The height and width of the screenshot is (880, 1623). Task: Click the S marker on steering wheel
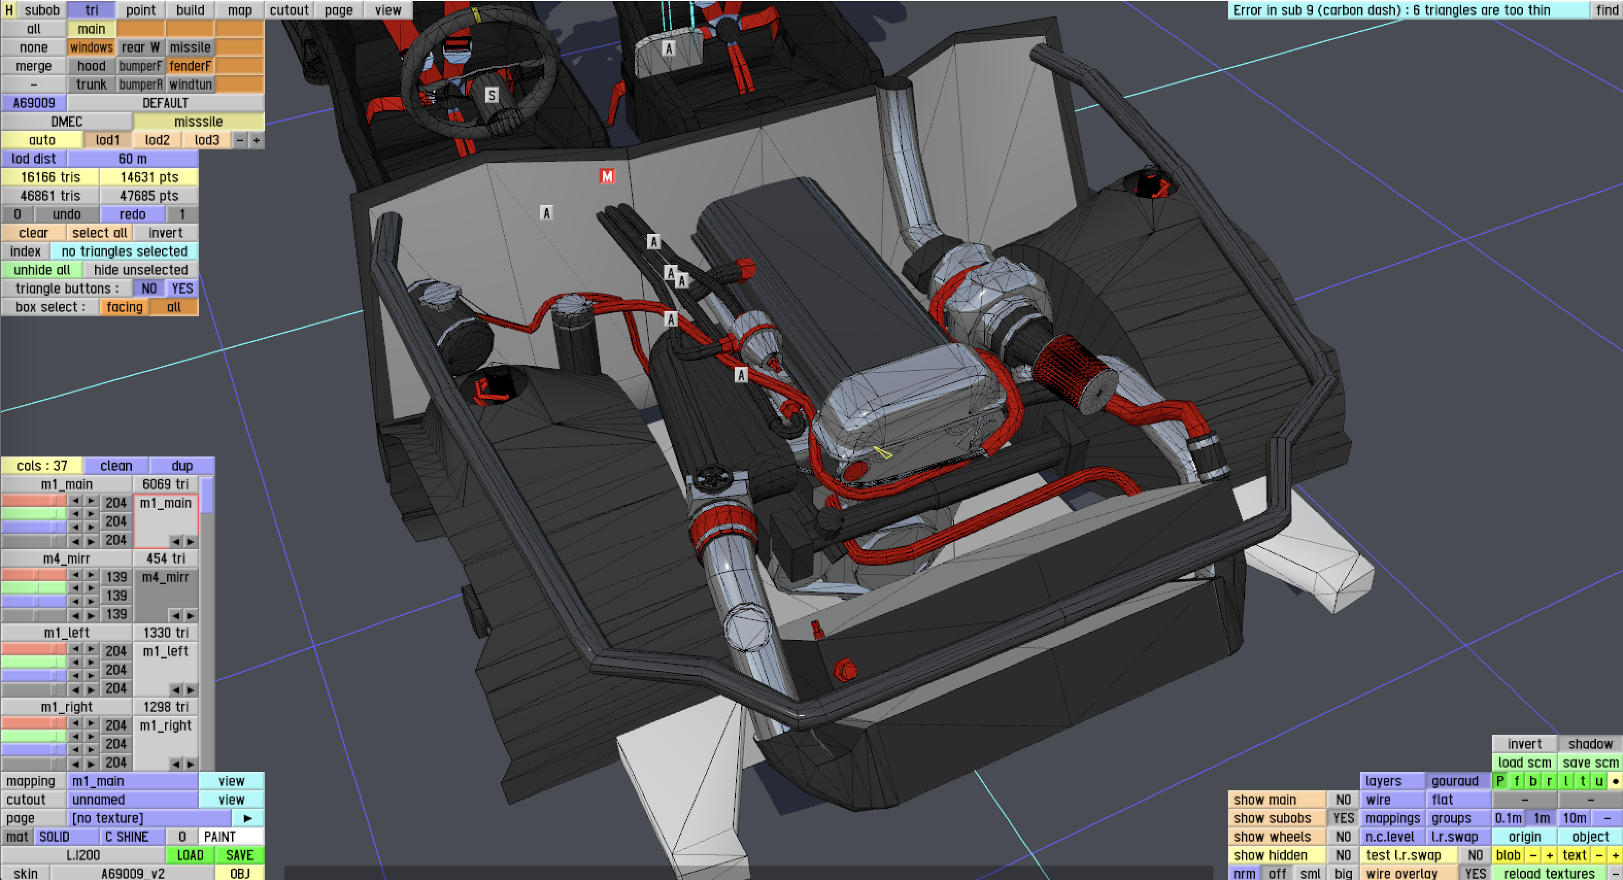point(492,95)
